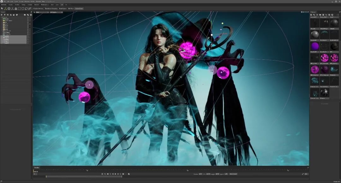Screen dimensions: 341x183
Task: Click the timeline keyframe circle icon
Action: (129, 174)
